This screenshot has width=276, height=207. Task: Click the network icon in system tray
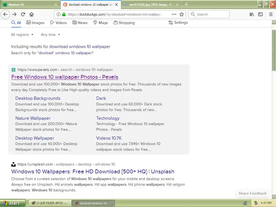click(x=256, y=203)
